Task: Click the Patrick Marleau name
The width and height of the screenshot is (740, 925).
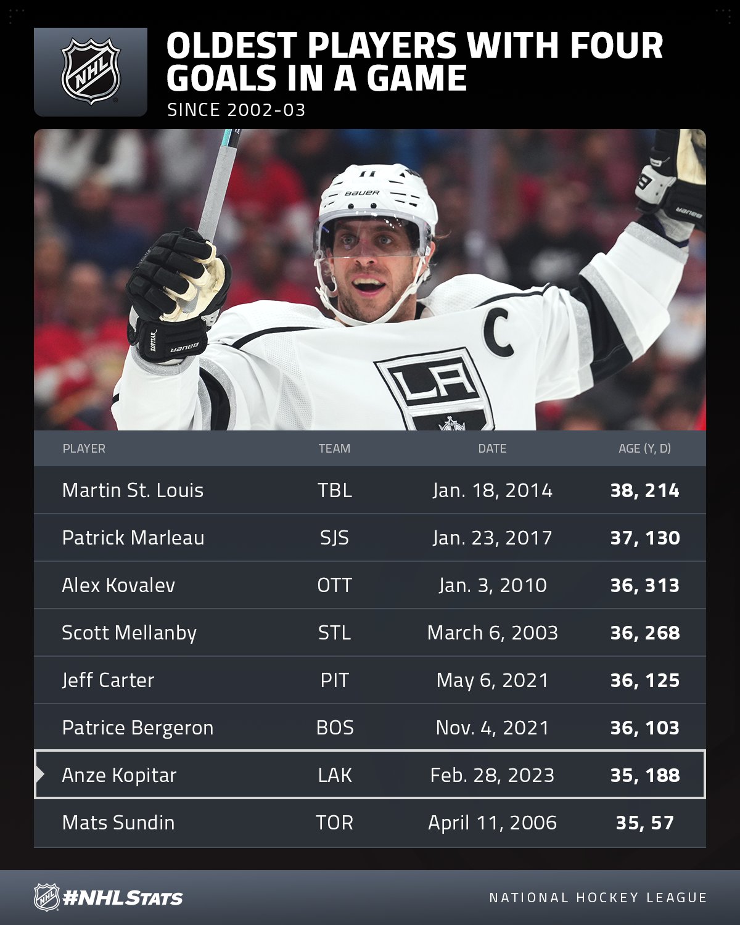Action: coord(133,538)
